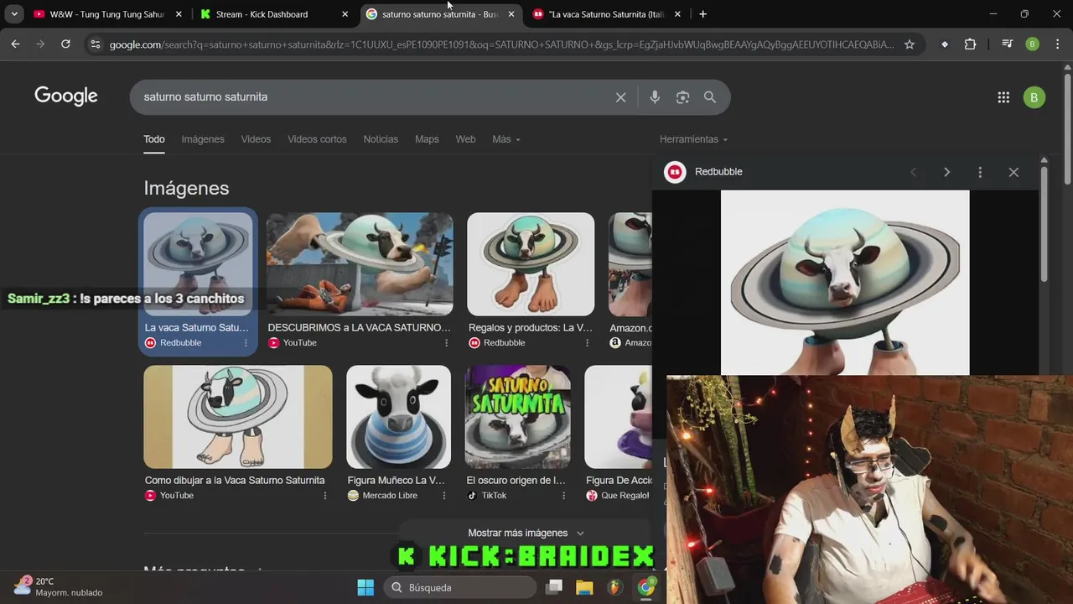Screen dimensions: 1073x604
Task: Open Google Lens image search
Action: pyautogui.click(x=682, y=97)
